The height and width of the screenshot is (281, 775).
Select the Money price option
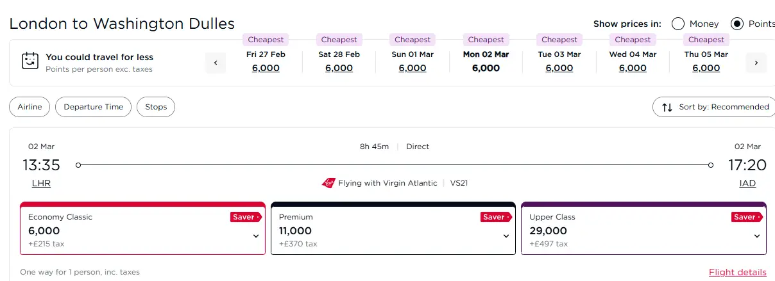678,24
